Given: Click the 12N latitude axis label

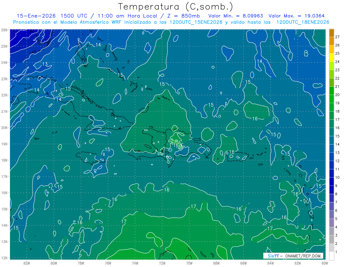Looking at the screenshot, I should coord(4,258).
